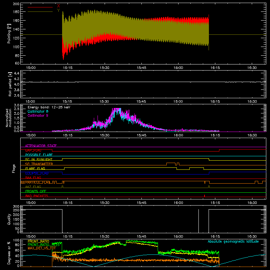Click the olive Y legend label
Viewport: 270px width, 270px height.
tap(58, 10)
